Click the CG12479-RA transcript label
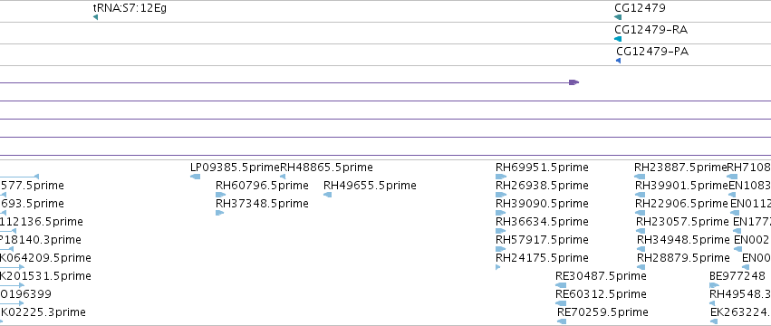771x326 pixels. (x=651, y=30)
